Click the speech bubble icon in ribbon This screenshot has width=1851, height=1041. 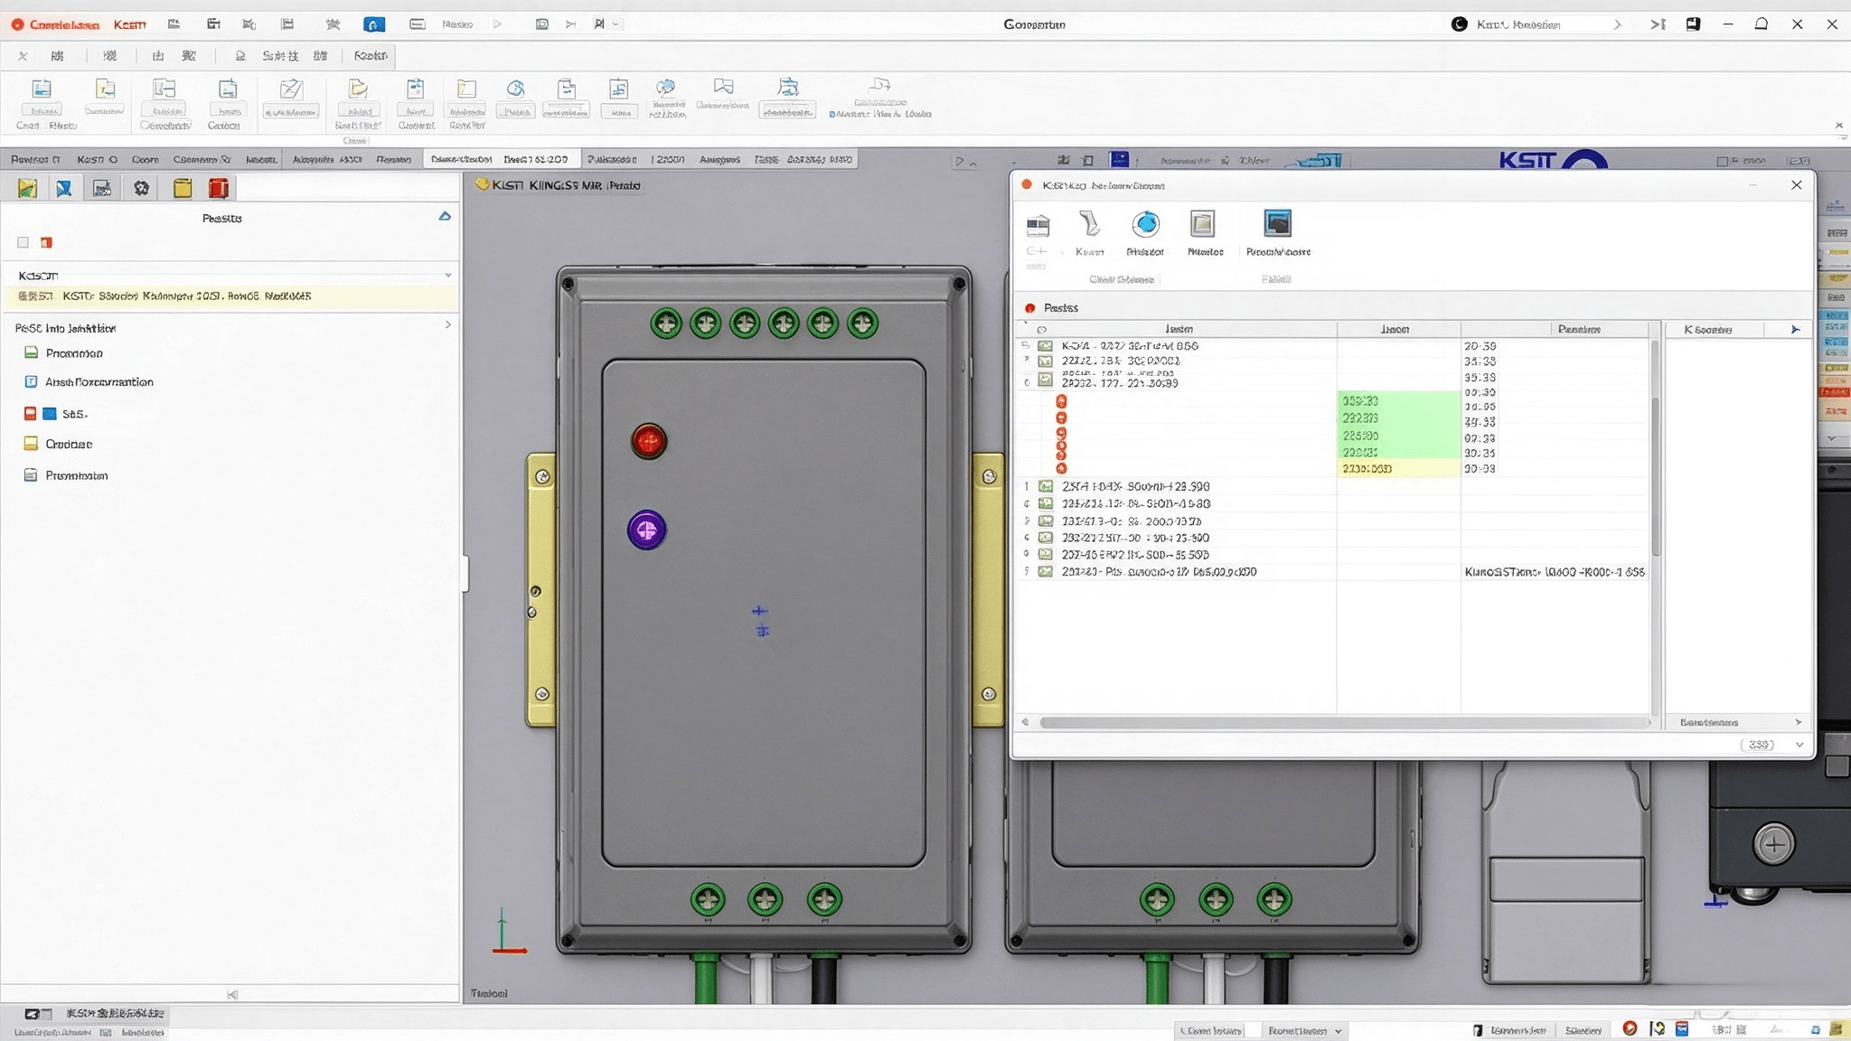pyautogui.click(x=666, y=88)
